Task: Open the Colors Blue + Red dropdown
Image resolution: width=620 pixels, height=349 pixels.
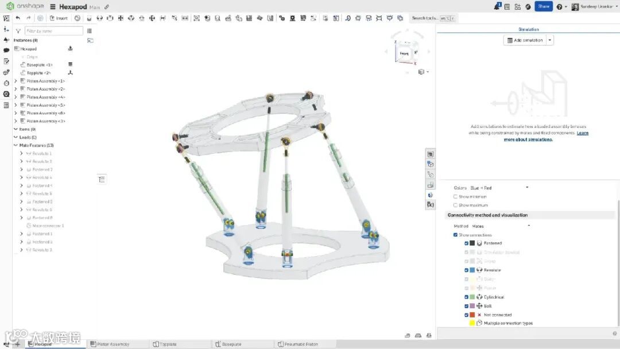Action: [x=499, y=188]
